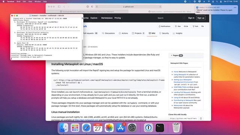The height and width of the screenshot is (135, 240).
Task: Open Control Center in menu bar
Action: 221,1
